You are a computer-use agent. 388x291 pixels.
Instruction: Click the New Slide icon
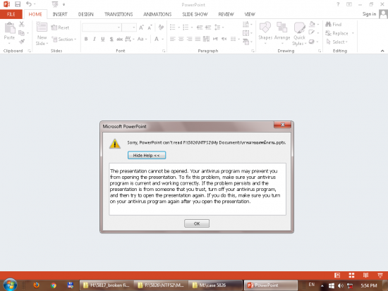[42, 27]
